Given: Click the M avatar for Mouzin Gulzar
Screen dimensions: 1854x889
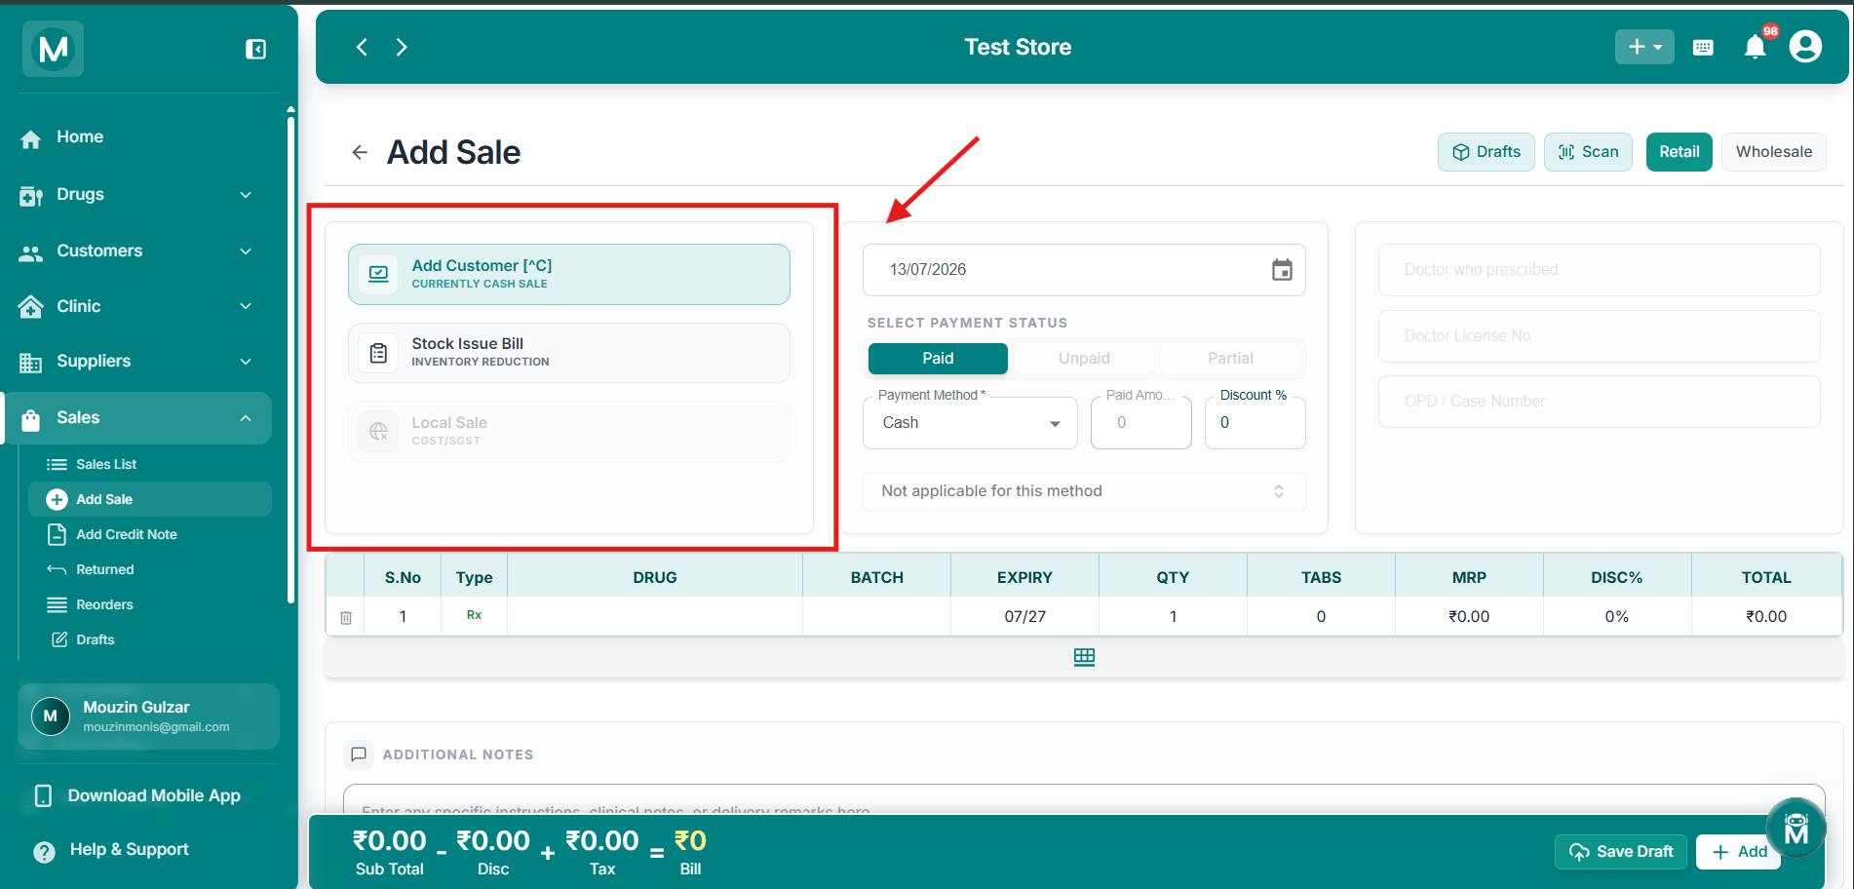Looking at the screenshot, I should (x=51, y=716).
